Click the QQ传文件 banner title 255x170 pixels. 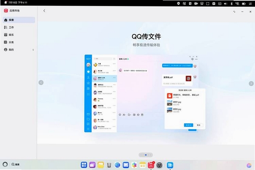click(146, 37)
